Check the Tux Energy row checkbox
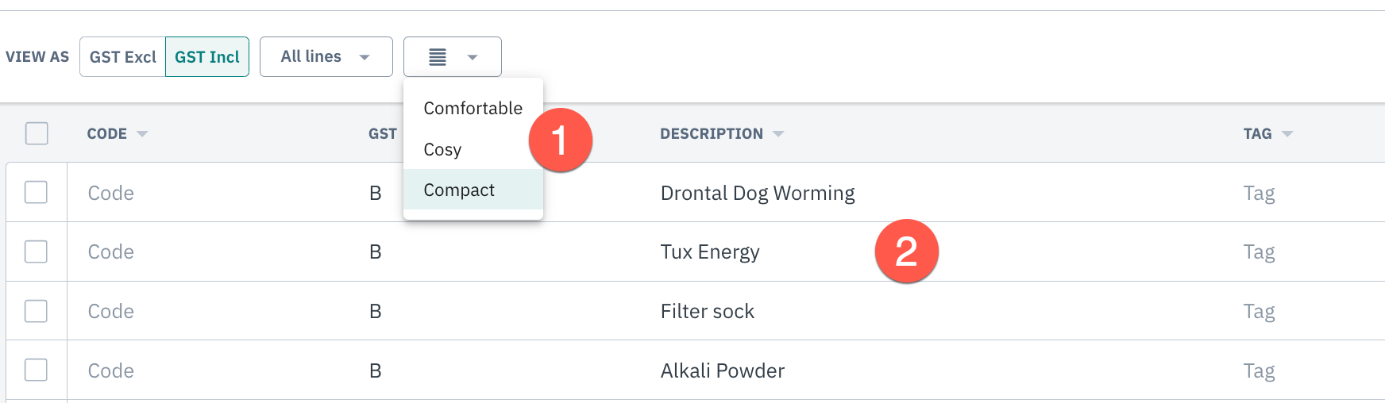The height and width of the screenshot is (403, 1385). pyautogui.click(x=36, y=251)
